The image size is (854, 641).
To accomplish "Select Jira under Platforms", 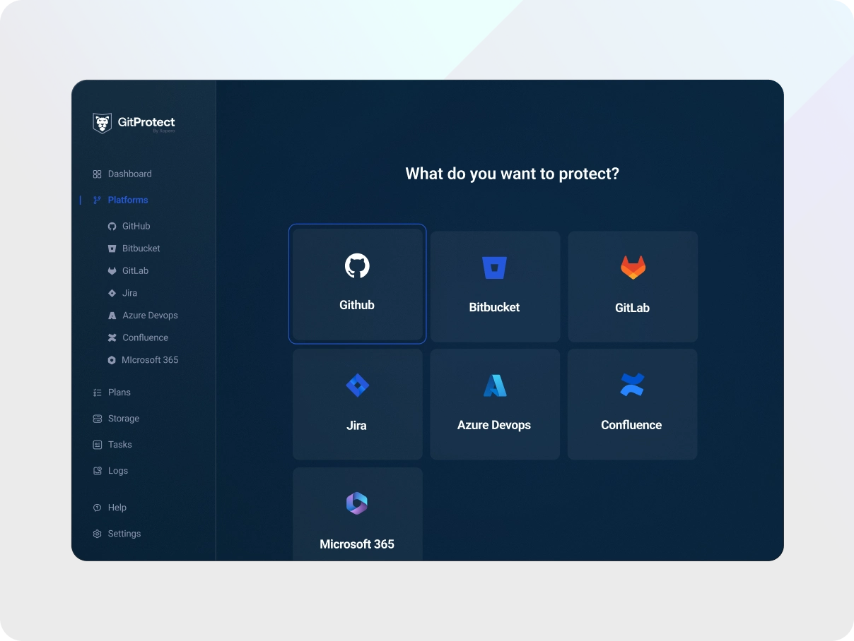I will coord(130,293).
